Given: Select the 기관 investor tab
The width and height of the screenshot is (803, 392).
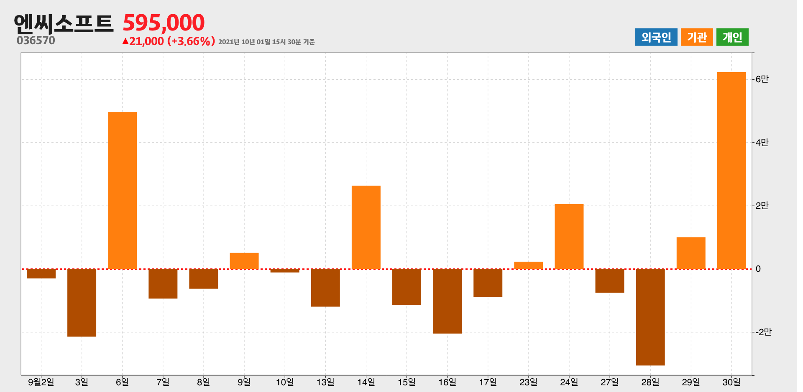Looking at the screenshot, I should (x=697, y=37).
